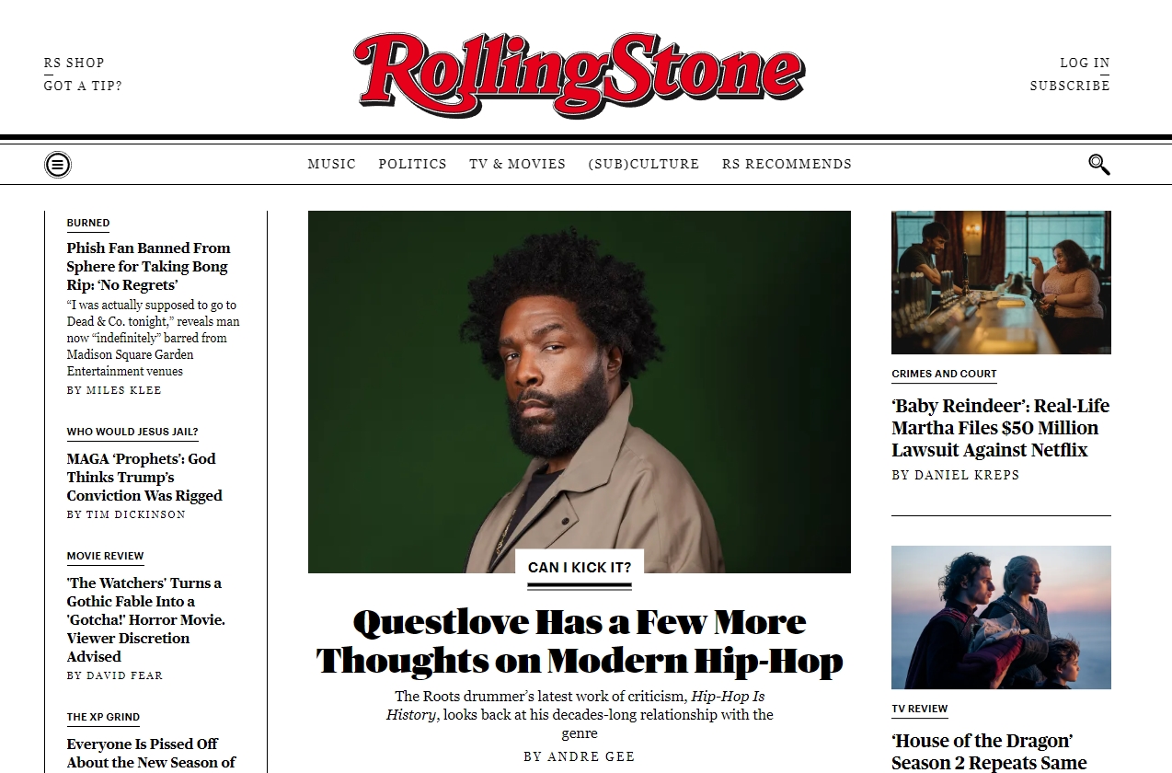Open the Got a Tip? link
Screen dimensions: 1172x773
(x=83, y=86)
